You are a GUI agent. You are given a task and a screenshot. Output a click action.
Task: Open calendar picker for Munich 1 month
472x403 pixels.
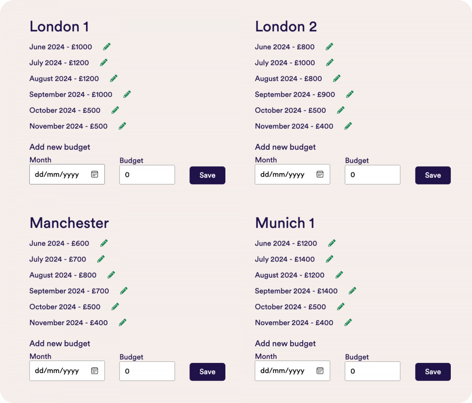tap(320, 371)
